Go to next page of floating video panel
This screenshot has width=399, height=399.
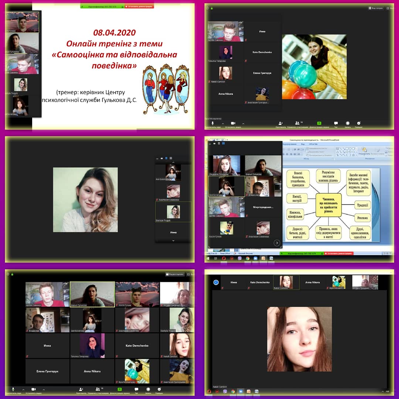(277, 243)
